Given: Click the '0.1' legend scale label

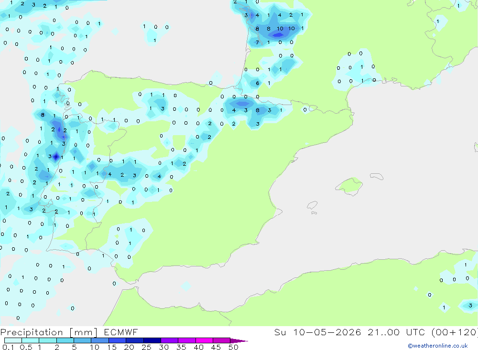Looking at the screenshot, I should (x=8, y=347).
